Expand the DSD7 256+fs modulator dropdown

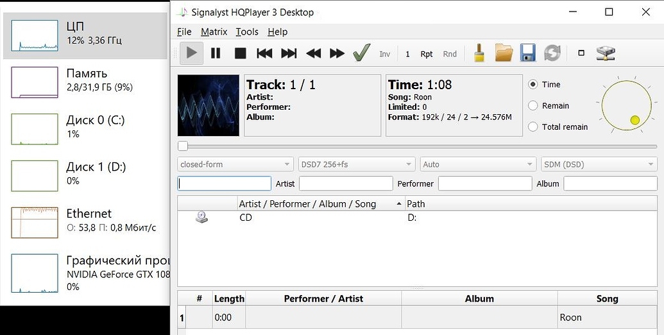point(356,164)
